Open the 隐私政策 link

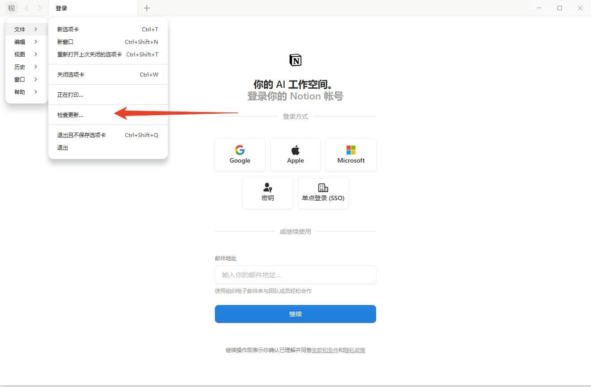tap(354, 350)
